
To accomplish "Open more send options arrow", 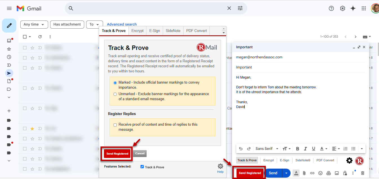I will click(286, 173).
